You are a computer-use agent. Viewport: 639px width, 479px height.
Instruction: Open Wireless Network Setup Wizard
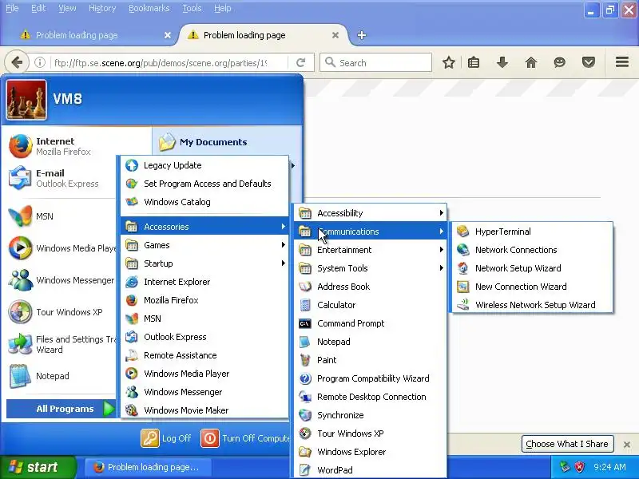pos(531,305)
